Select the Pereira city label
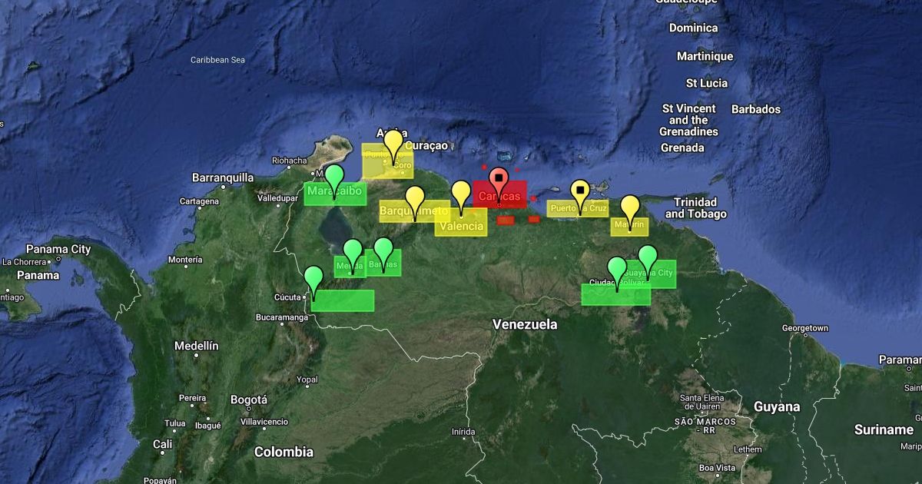The image size is (922, 484). click(x=192, y=398)
